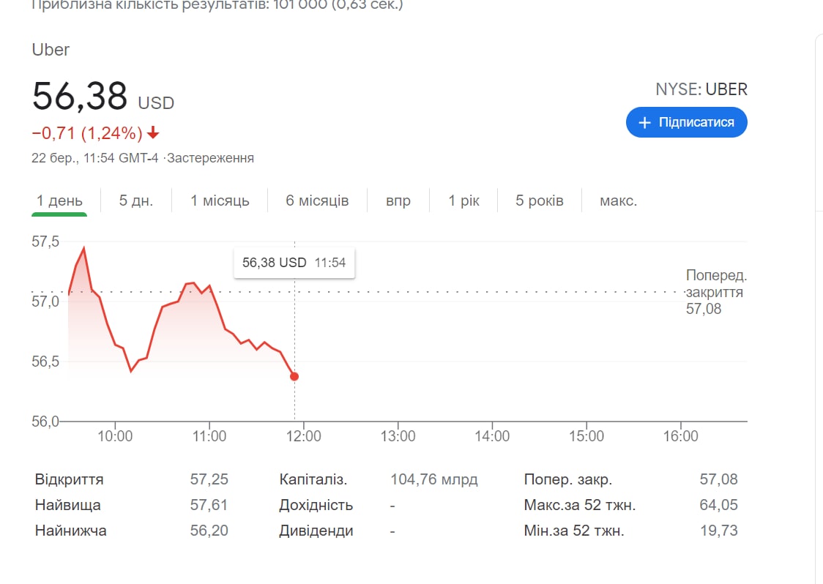Click the 'Мін.за 52 тжн.' value 19,73
The image size is (823, 584).
718,531
